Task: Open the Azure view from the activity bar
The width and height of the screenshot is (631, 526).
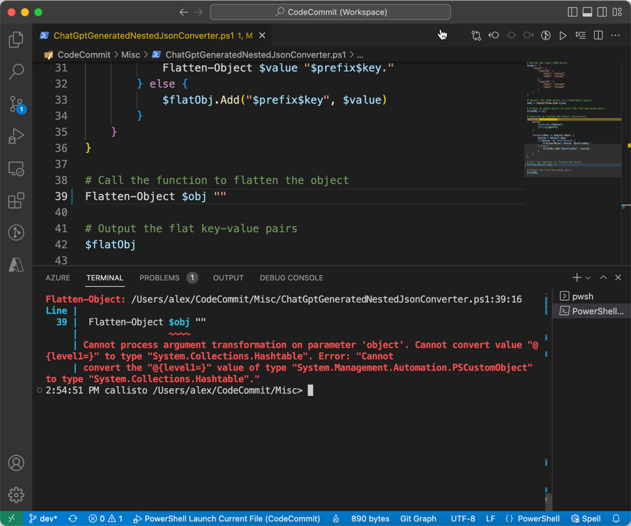Action: (15, 264)
